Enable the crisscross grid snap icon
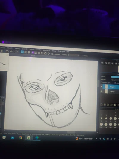Screen dimensions: 119x159 29,52
